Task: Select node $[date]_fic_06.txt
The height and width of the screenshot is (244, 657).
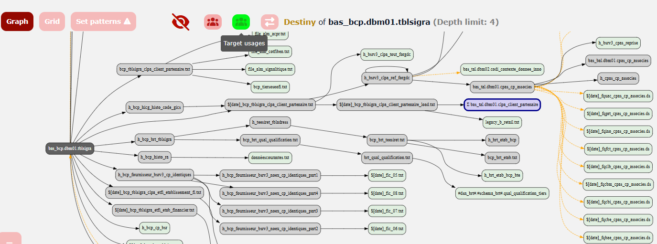Action: [x=387, y=229]
